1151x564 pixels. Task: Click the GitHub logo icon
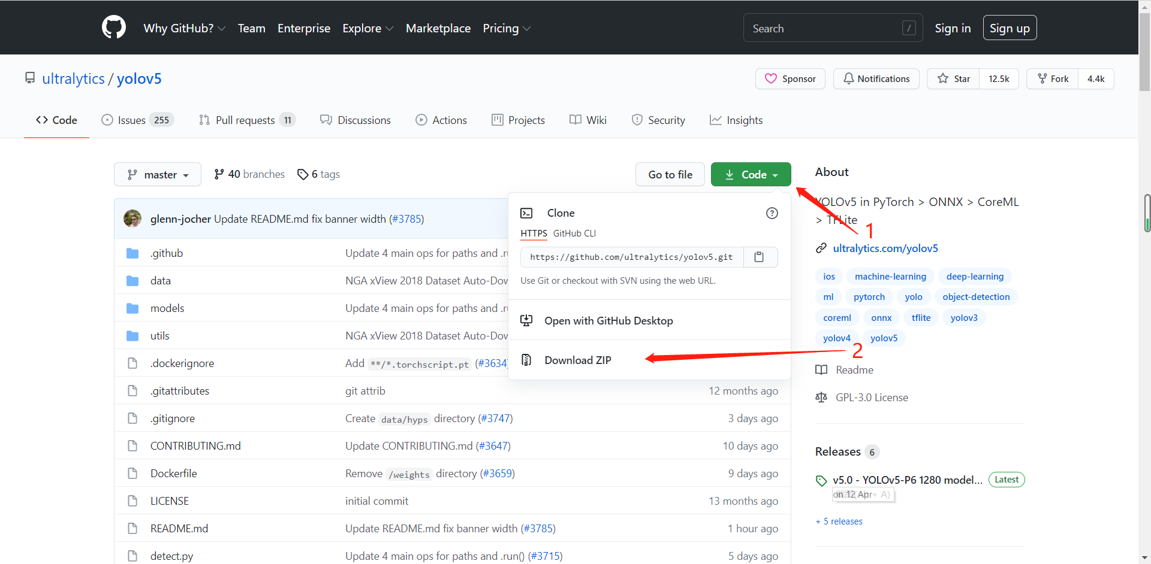tap(114, 28)
